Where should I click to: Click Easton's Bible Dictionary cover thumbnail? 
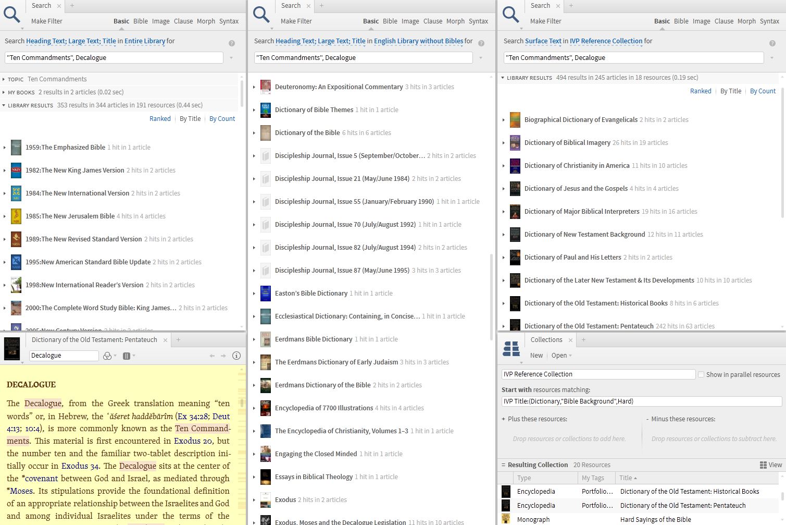click(x=266, y=294)
